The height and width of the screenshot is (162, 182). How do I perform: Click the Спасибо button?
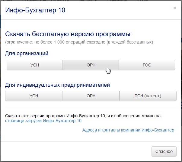pyautogui.click(x=164, y=151)
